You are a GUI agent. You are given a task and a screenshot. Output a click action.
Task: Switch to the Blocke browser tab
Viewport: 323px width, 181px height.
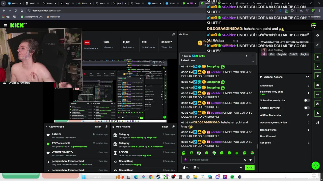click(x=85, y=4)
